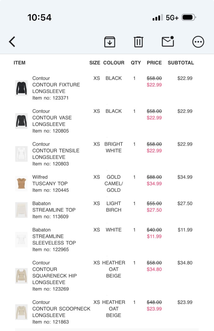Screen dimensions: 214x331
Task: Select the Wilfred Tuscany Top name
Action: (x=50, y=184)
